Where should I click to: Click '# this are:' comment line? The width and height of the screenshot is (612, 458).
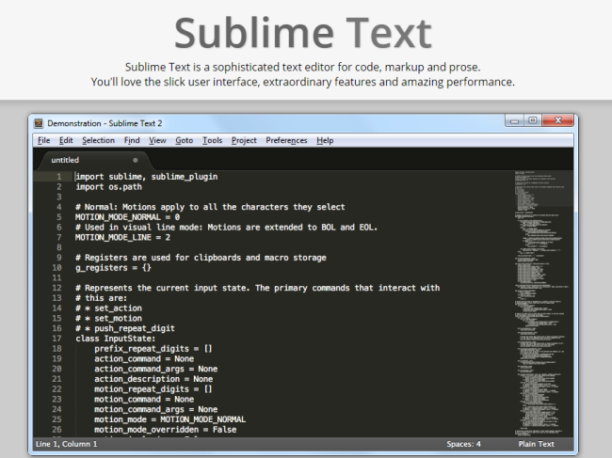tap(101, 298)
